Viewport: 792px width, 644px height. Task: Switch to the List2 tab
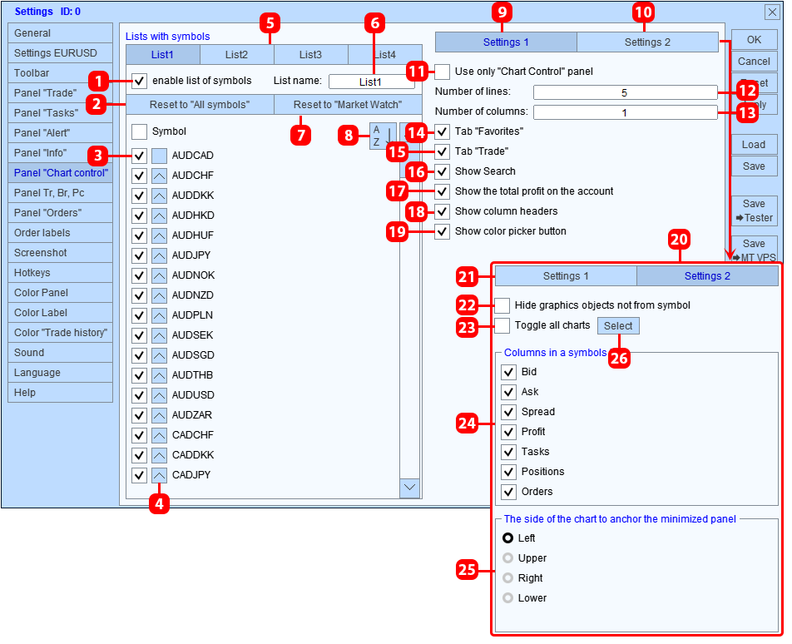[237, 55]
